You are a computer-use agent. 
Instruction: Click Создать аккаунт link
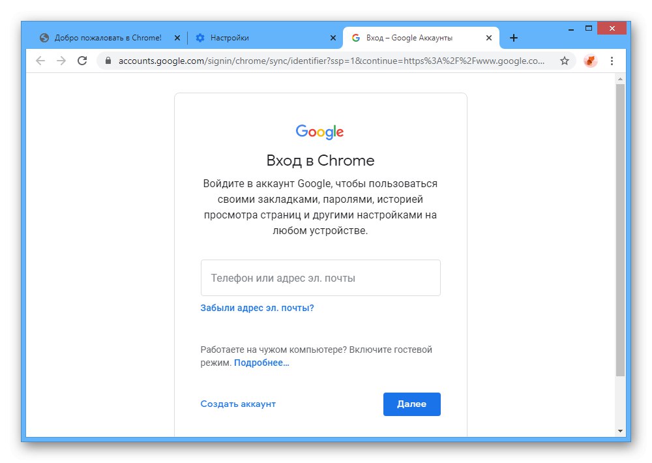pyautogui.click(x=238, y=404)
